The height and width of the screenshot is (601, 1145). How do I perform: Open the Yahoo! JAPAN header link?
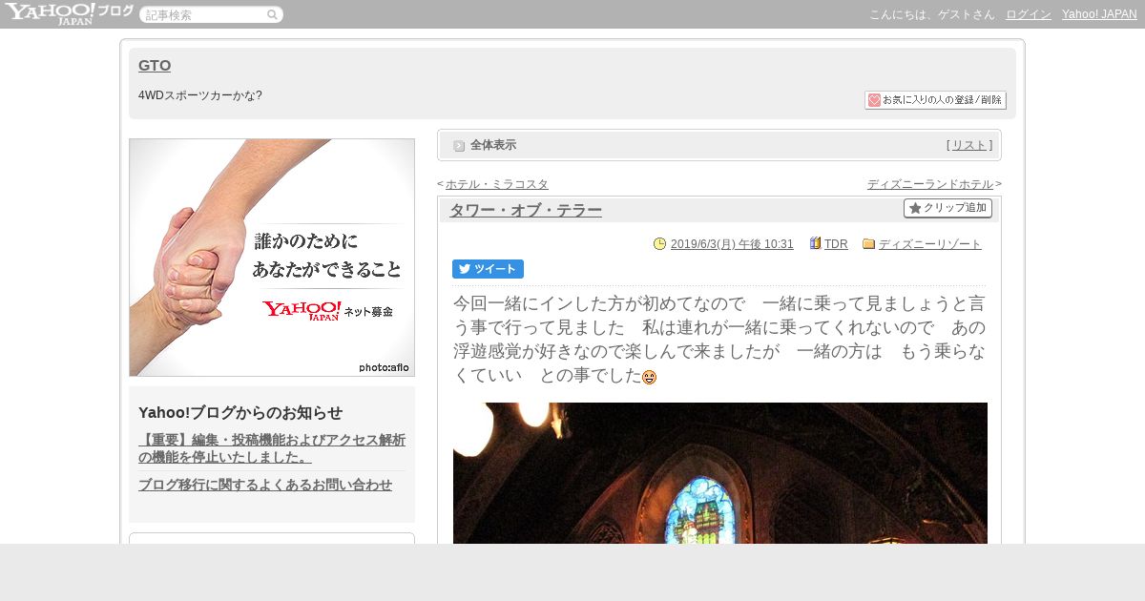click(x=1099, y=14)
